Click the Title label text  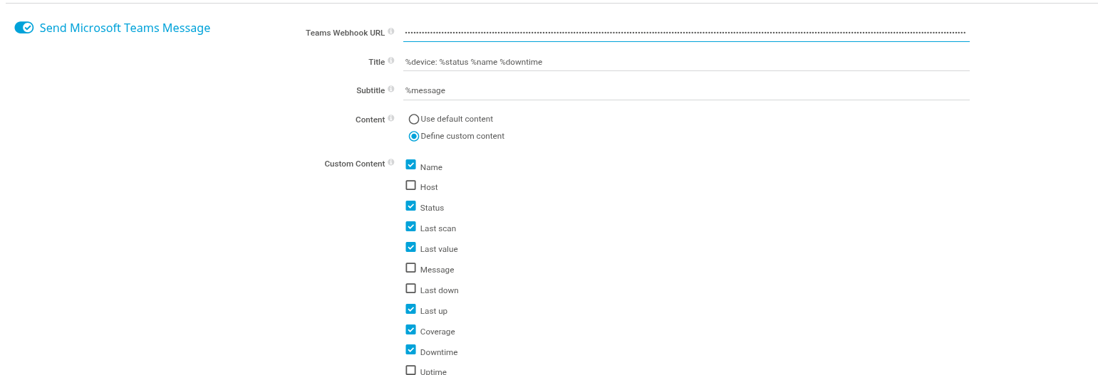click(x=377, y=62)
